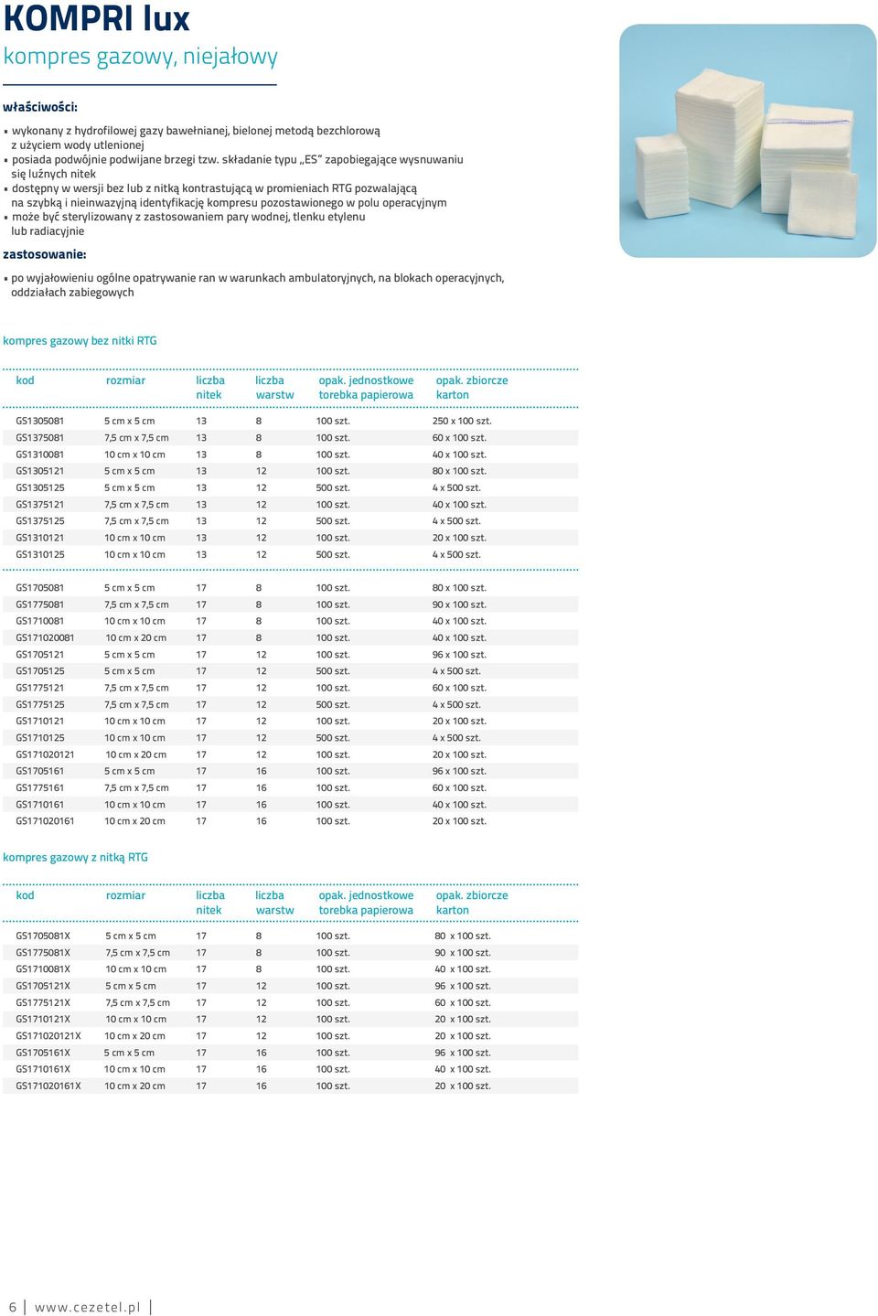Viewport: 878px width, 1316px height.
Task: Select product code GS1775081
Action: [x=40, y=605]
